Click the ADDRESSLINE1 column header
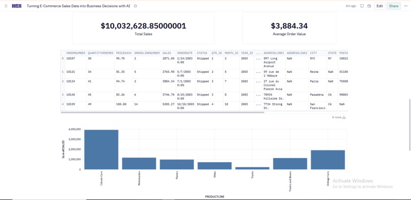This screenshot has width=411, height=200. pyautogui.click(x=274, y=53)
